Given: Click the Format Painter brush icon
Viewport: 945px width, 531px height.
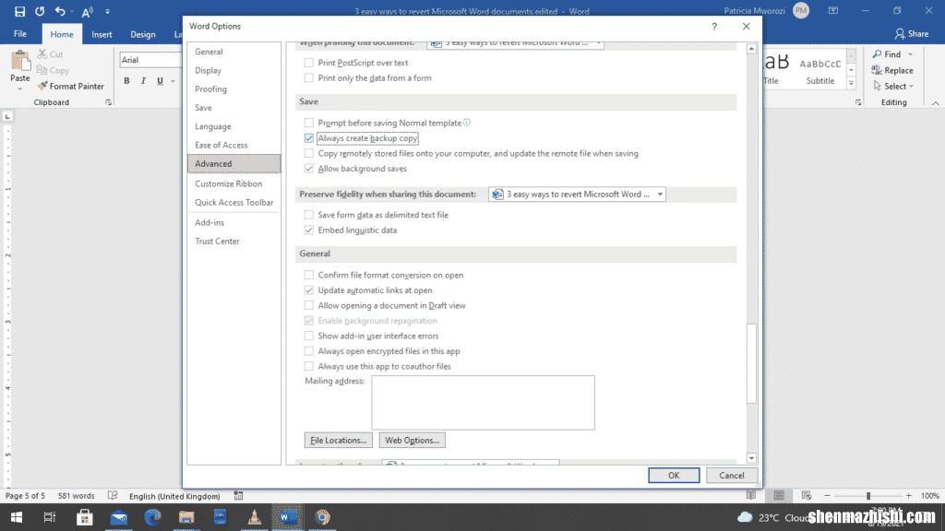Looking at the screenshot, I should (42, 86).
